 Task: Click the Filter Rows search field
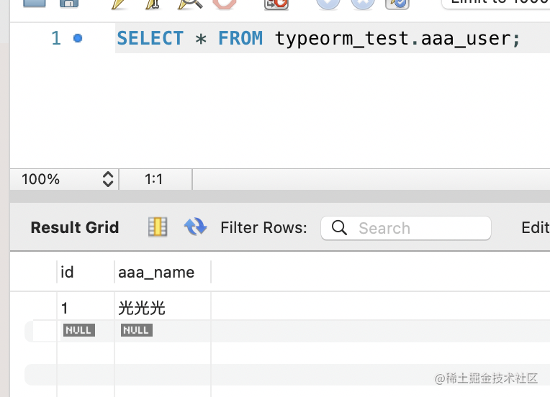(x=414, y=228)
